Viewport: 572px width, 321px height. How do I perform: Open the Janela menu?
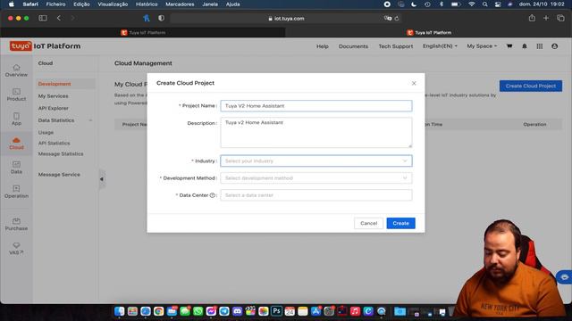pyautogui.click(x=210, y=4)
